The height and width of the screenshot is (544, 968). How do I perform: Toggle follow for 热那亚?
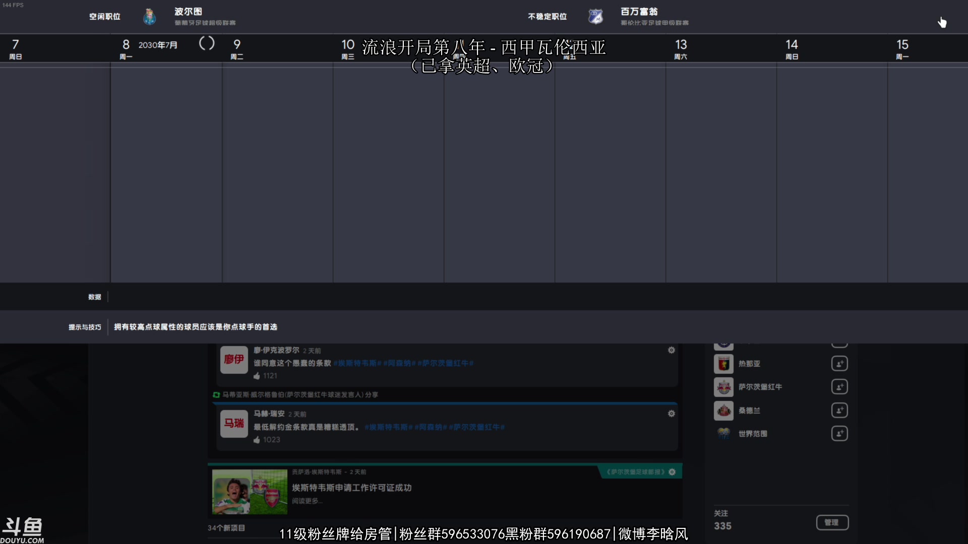click(839, 364)
